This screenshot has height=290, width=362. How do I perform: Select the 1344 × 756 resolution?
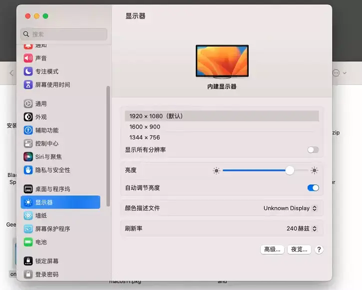222,137
